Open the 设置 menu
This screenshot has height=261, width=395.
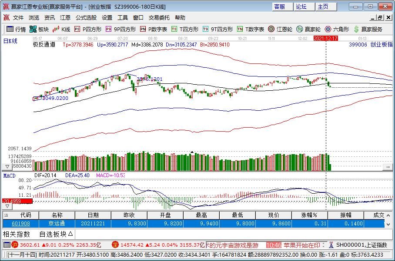pyautogui.click(x=107, y=18)
